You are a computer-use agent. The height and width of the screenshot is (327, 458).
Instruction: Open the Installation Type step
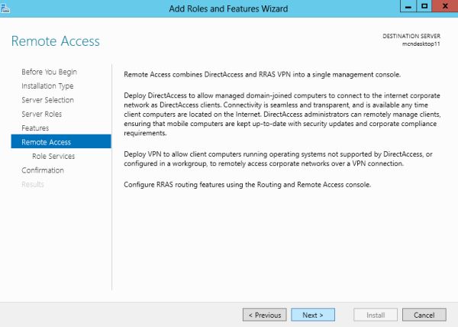coord(47,86)
